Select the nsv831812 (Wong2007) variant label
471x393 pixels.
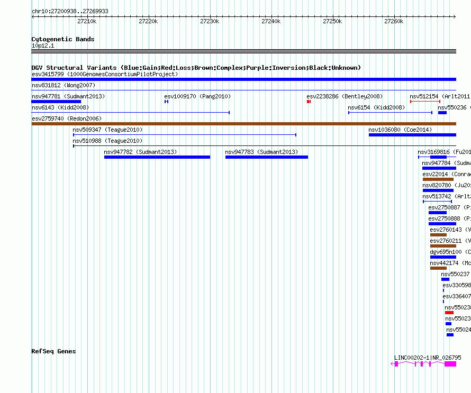coord(64,85)
